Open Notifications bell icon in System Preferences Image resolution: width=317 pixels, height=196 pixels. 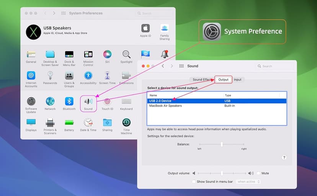pos(165,54)
